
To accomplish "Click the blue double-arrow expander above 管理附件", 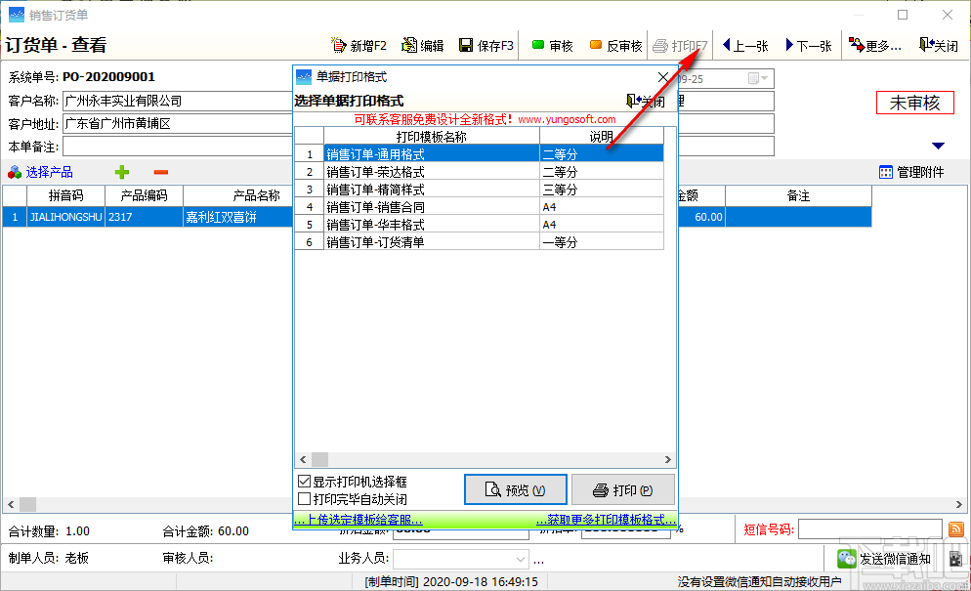I will [940, 145].
